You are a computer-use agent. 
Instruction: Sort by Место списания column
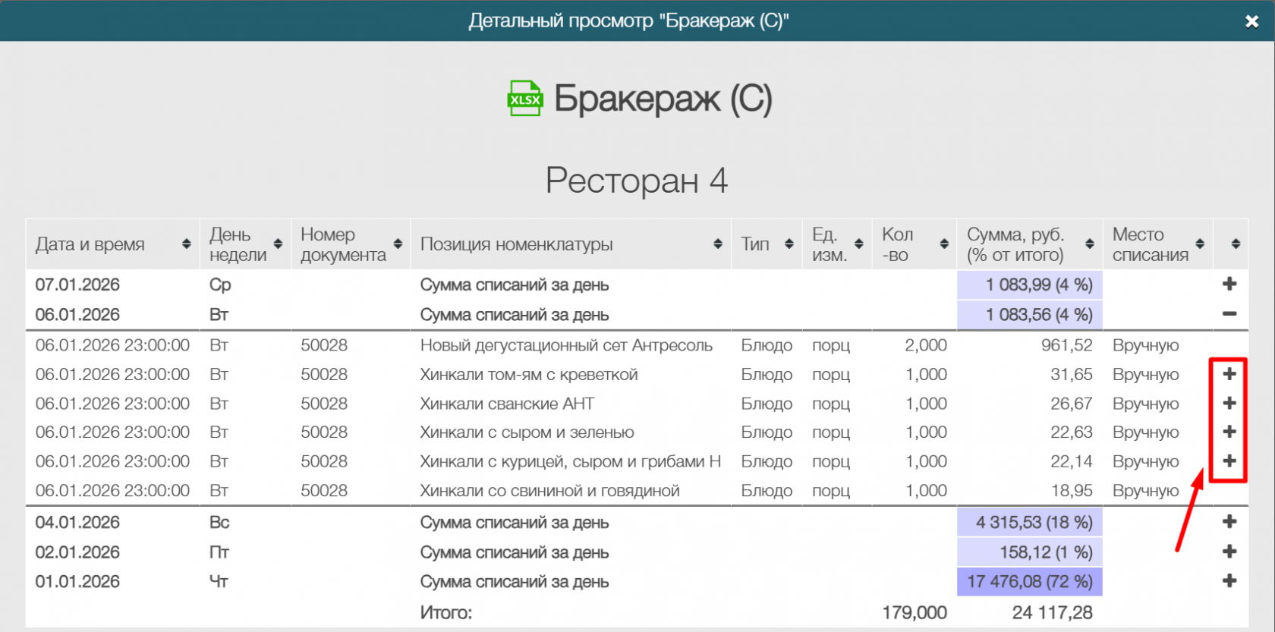coord(1200,244)
